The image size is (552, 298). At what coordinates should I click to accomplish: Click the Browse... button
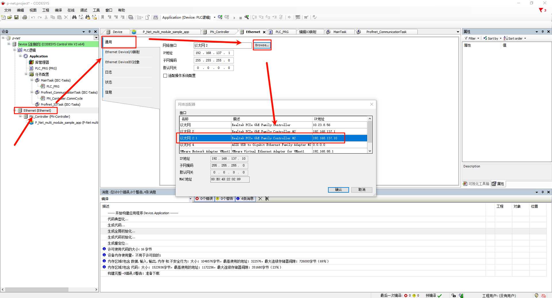[x=262, y=45]
